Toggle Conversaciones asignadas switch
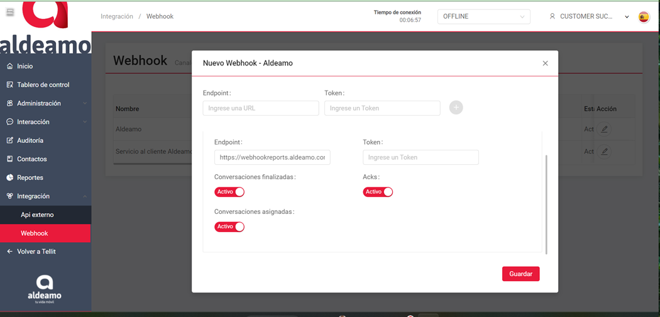The image size is (660, 317). (x=229, y=226)
